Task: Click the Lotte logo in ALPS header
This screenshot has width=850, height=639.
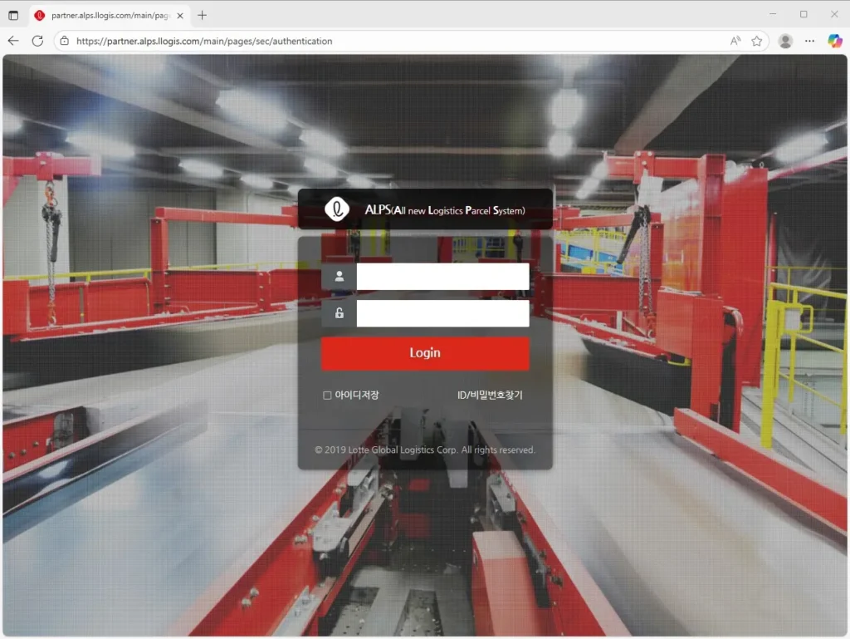Action: (337, 210)
